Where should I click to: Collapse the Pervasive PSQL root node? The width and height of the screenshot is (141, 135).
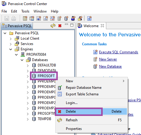[5, 33]
